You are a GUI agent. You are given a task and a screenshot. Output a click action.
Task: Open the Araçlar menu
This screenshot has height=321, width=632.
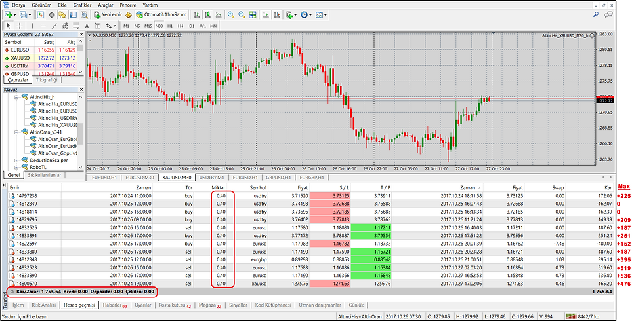point(106,5)
